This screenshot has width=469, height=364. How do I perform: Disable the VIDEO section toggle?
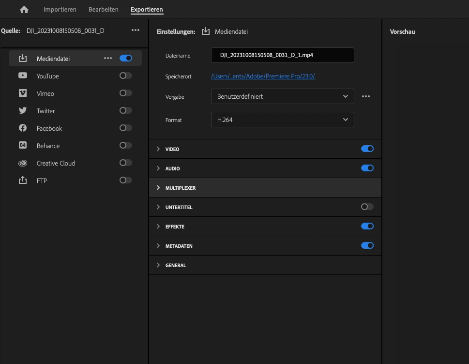(x=367, y=149)
